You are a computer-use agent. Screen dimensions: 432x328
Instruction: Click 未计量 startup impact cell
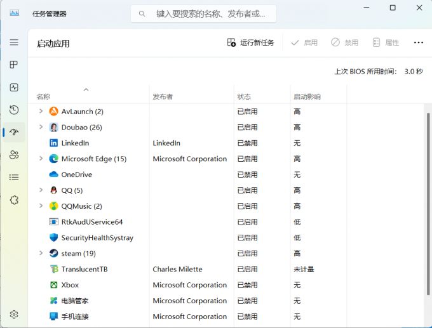[304, 269]
